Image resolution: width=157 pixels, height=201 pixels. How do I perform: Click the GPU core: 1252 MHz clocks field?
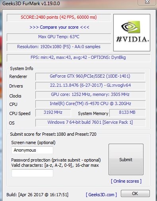tap(90, 95)
